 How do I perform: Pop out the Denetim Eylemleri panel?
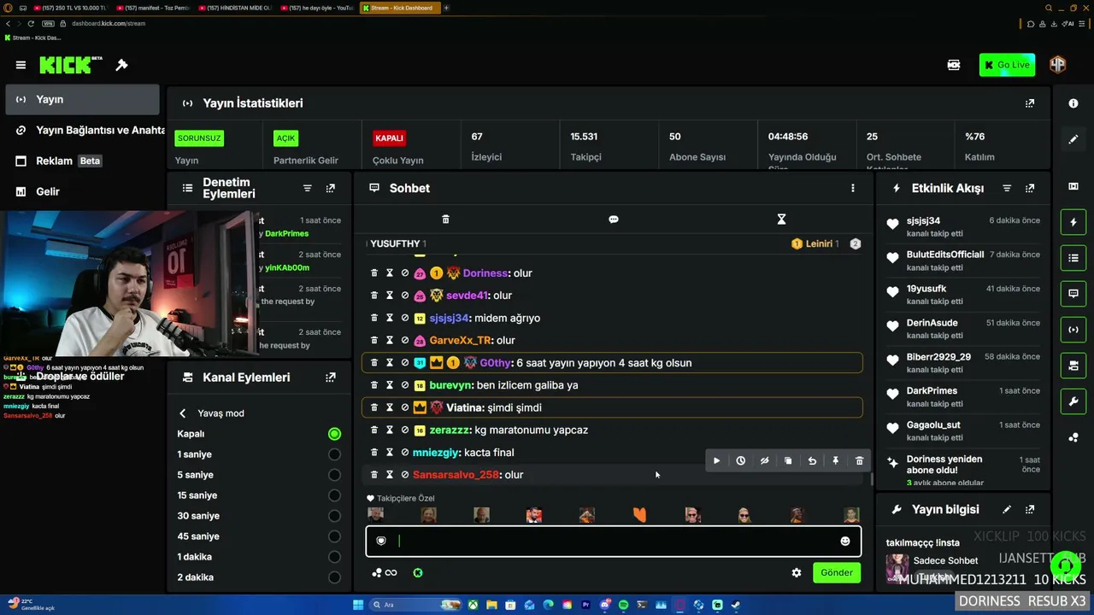click(x=331, y=188)
